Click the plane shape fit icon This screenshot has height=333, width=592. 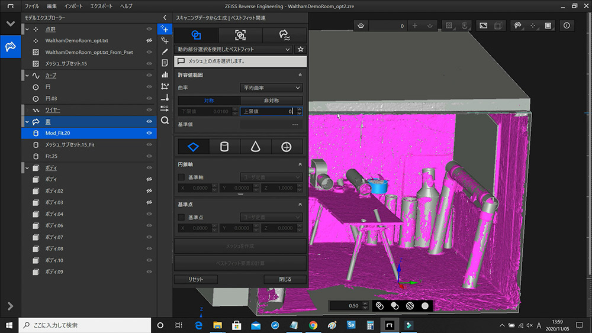point(194,147)
